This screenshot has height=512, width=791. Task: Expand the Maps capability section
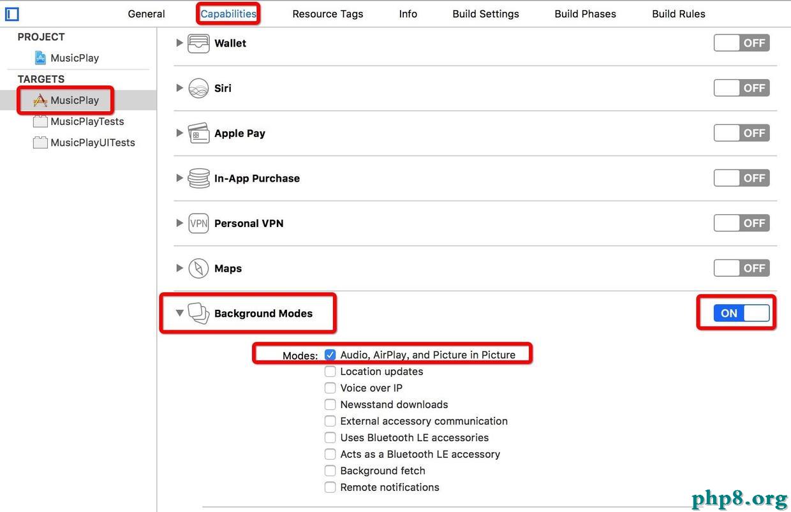tap(179, 268)
